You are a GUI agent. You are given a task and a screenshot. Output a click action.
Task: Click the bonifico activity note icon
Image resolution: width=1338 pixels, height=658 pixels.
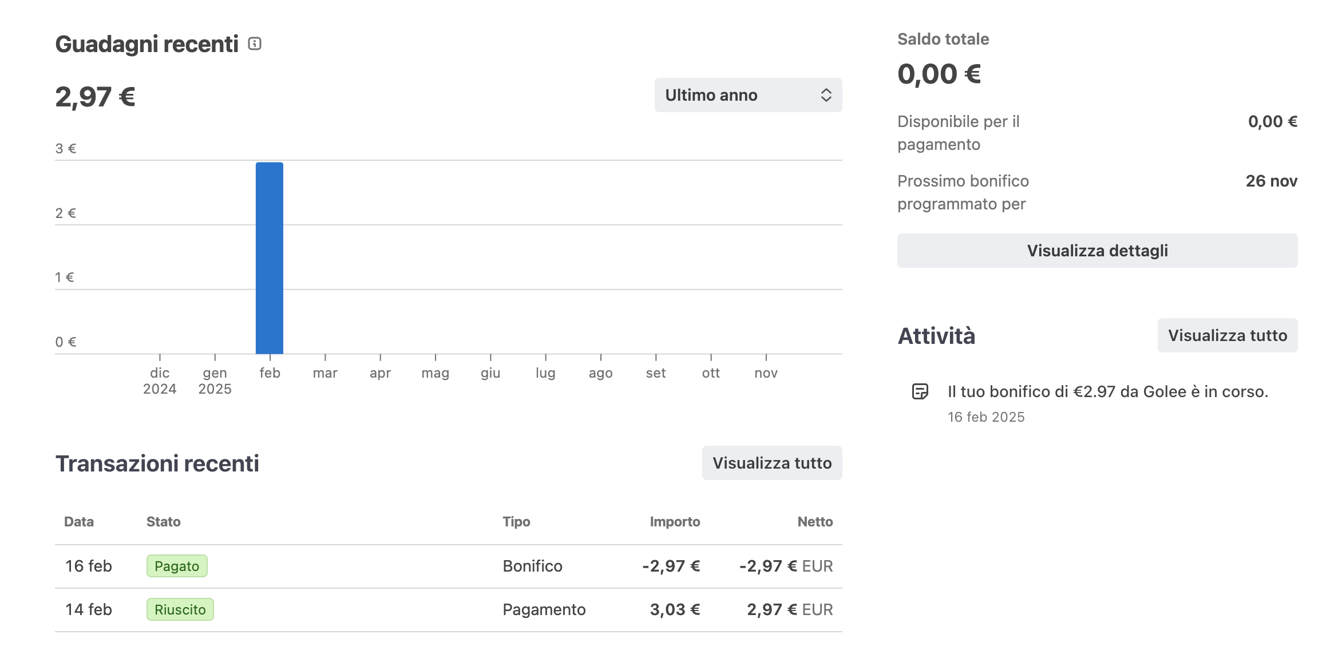(x=920, y=392)
